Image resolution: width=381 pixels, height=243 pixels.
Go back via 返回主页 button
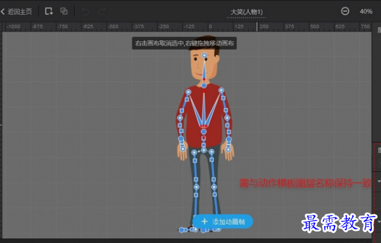click(17, 12)
